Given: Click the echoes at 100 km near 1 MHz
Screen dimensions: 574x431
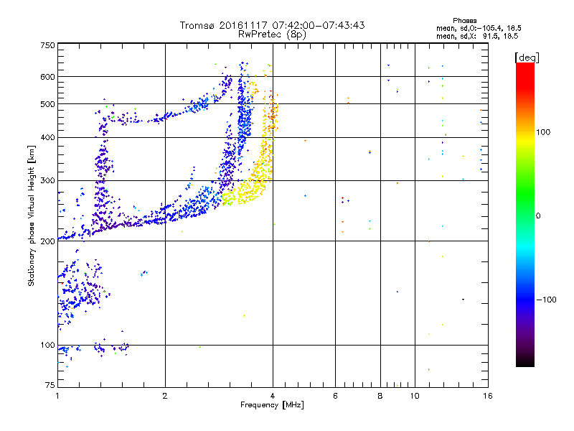Looking at the screenshot, I should (67, 349).
